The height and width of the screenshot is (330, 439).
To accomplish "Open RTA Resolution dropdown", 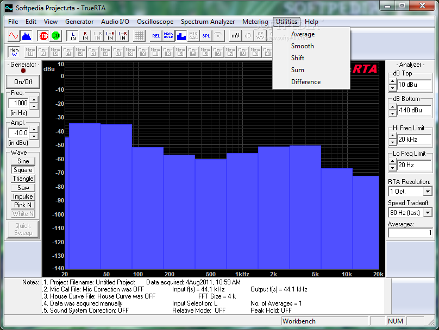I will 428,192.
